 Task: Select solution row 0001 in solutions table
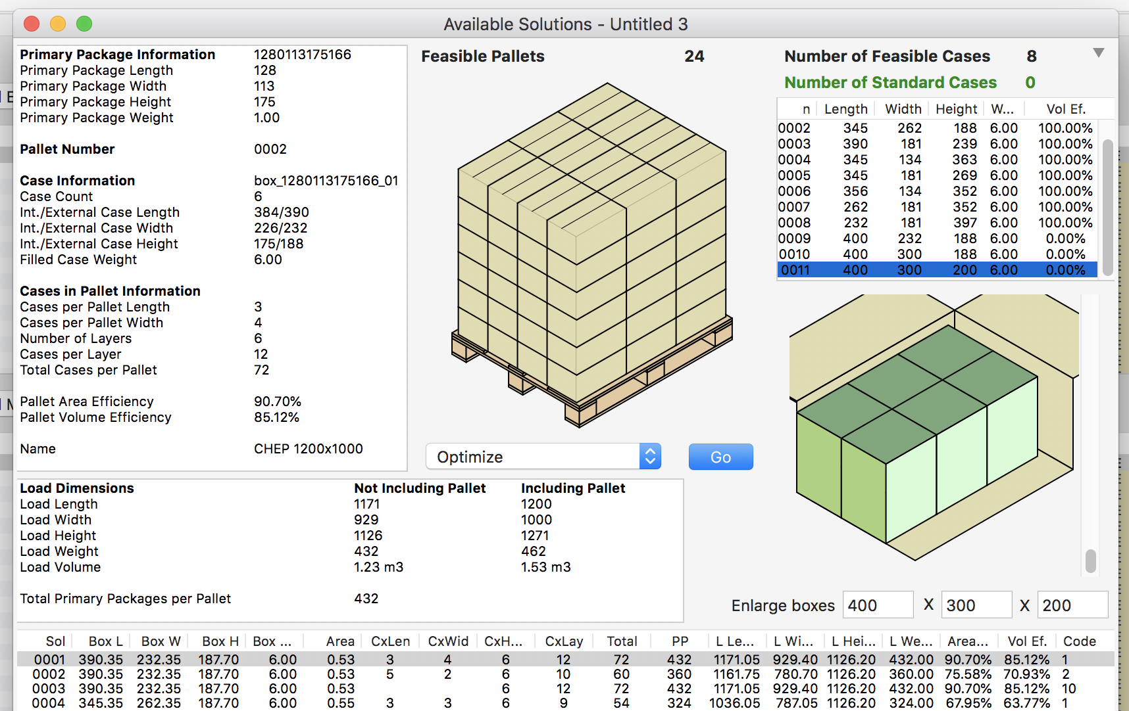point(566,660)
